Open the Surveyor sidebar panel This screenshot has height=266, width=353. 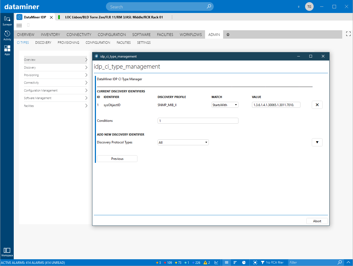[x=7, y=21]
